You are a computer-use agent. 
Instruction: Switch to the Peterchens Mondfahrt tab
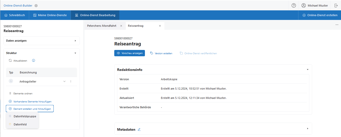click(102, 26)
